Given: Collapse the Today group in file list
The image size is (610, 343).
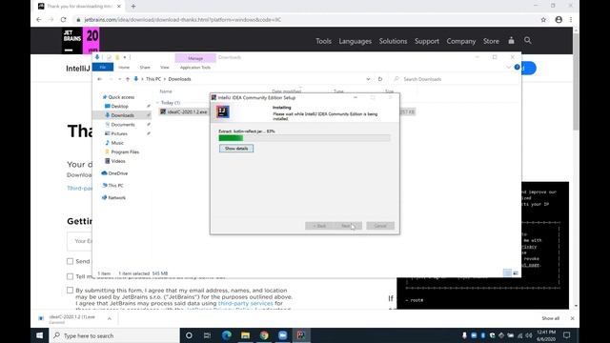Looking at the screenshot, I should point(157,103).
